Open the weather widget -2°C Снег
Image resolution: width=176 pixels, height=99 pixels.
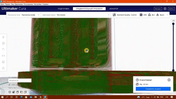pos(144,97)
